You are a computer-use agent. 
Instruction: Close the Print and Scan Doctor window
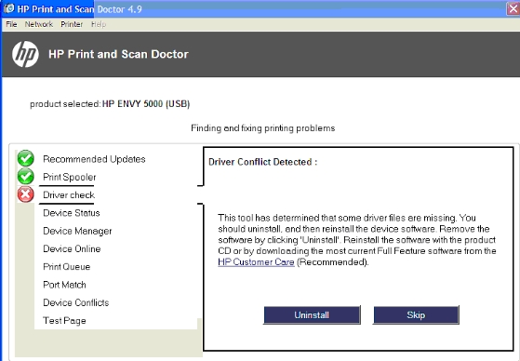click(x=513, y=8)
